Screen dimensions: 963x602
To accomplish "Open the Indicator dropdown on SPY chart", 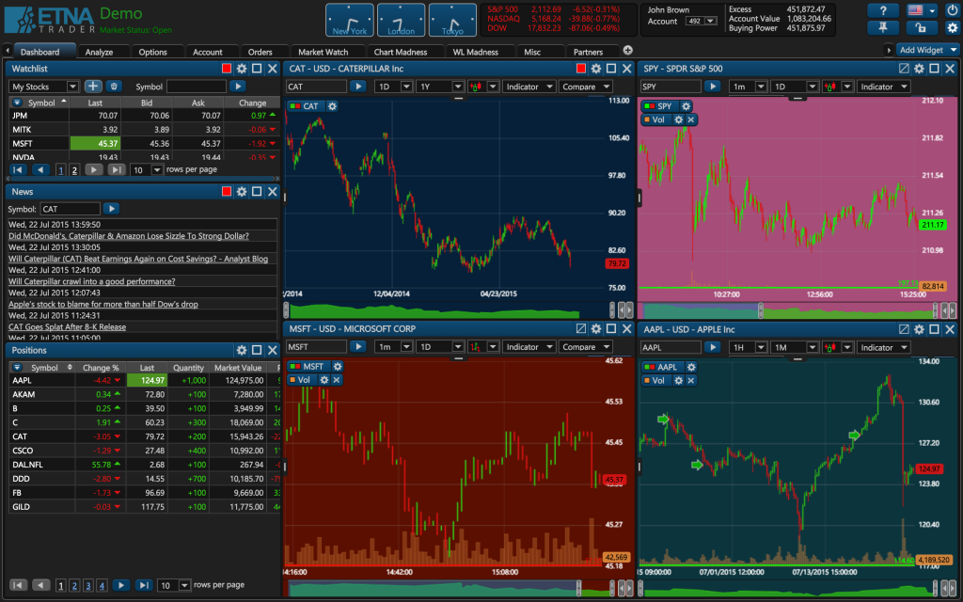I will point(882,86).
